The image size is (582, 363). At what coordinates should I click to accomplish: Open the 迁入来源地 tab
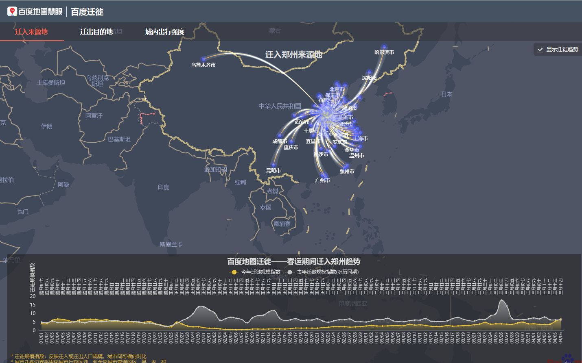coord(31,32)
